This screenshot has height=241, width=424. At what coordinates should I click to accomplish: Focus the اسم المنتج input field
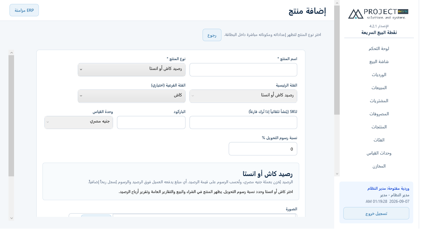click(x=243, y=70)
